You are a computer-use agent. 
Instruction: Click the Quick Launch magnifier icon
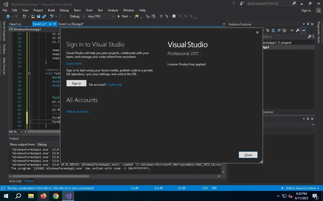(294, 3)
